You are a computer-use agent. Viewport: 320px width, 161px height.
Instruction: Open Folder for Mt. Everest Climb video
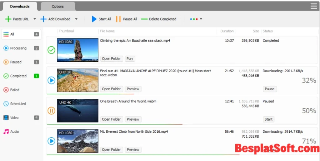(x=112, y=149)
